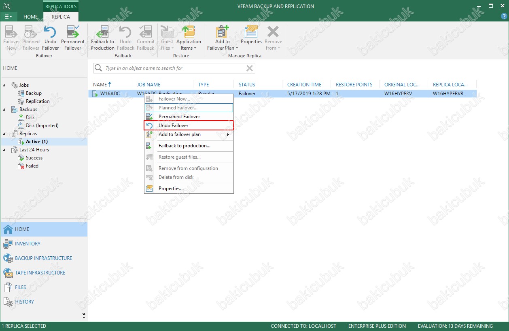Click the Failover status cell

coord(247,94)
